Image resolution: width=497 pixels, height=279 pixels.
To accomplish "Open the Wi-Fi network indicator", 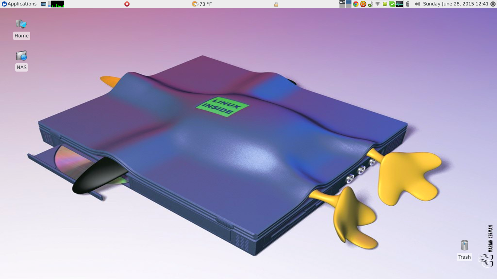I will coord(378,4).
